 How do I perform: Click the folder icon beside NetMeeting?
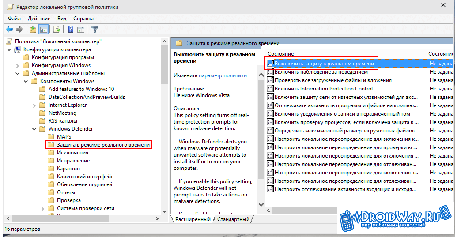42,113
